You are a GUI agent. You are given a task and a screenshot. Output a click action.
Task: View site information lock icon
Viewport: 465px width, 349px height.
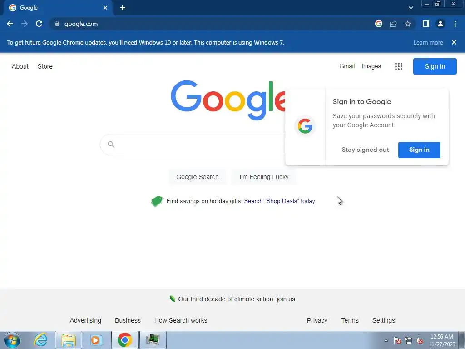(x=57, y=24)
